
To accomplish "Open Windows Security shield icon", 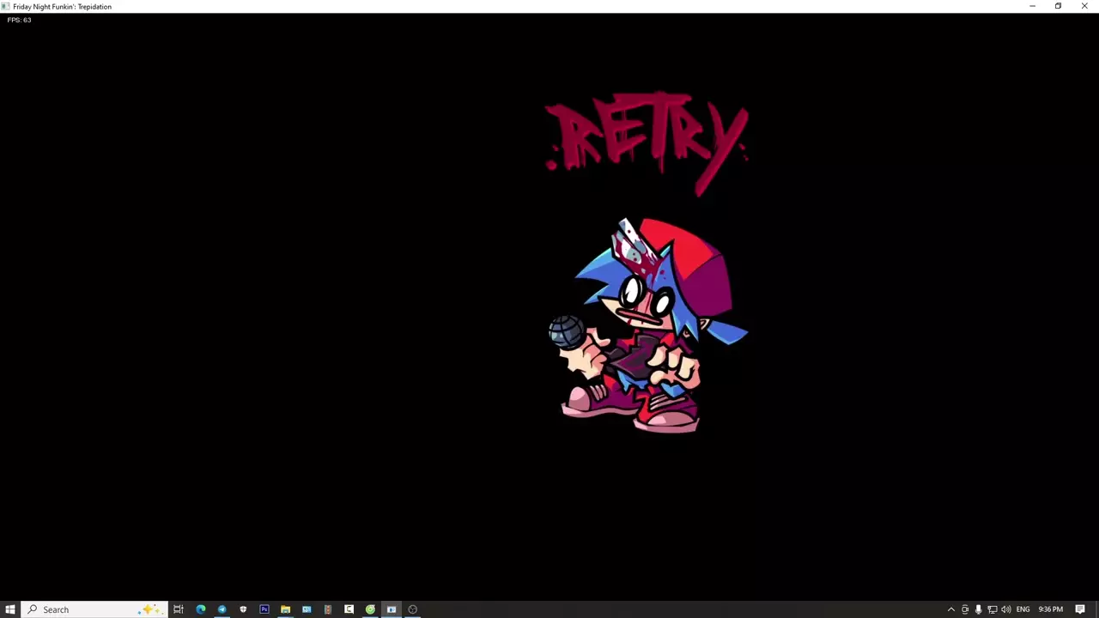I will [x=243, y=609].
